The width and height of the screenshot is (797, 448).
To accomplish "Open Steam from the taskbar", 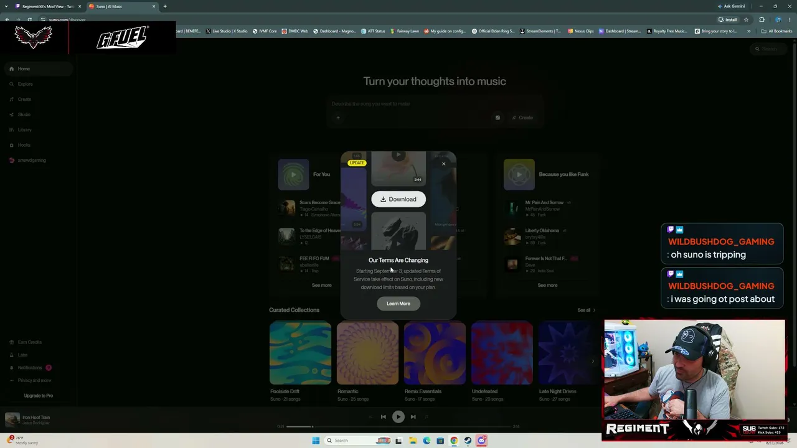I will pyautogui.click(x=468, y=441).
